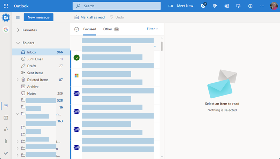Click the Inbox unread count 966
Screen dimensions: 280x159
[x=60, y=52]
